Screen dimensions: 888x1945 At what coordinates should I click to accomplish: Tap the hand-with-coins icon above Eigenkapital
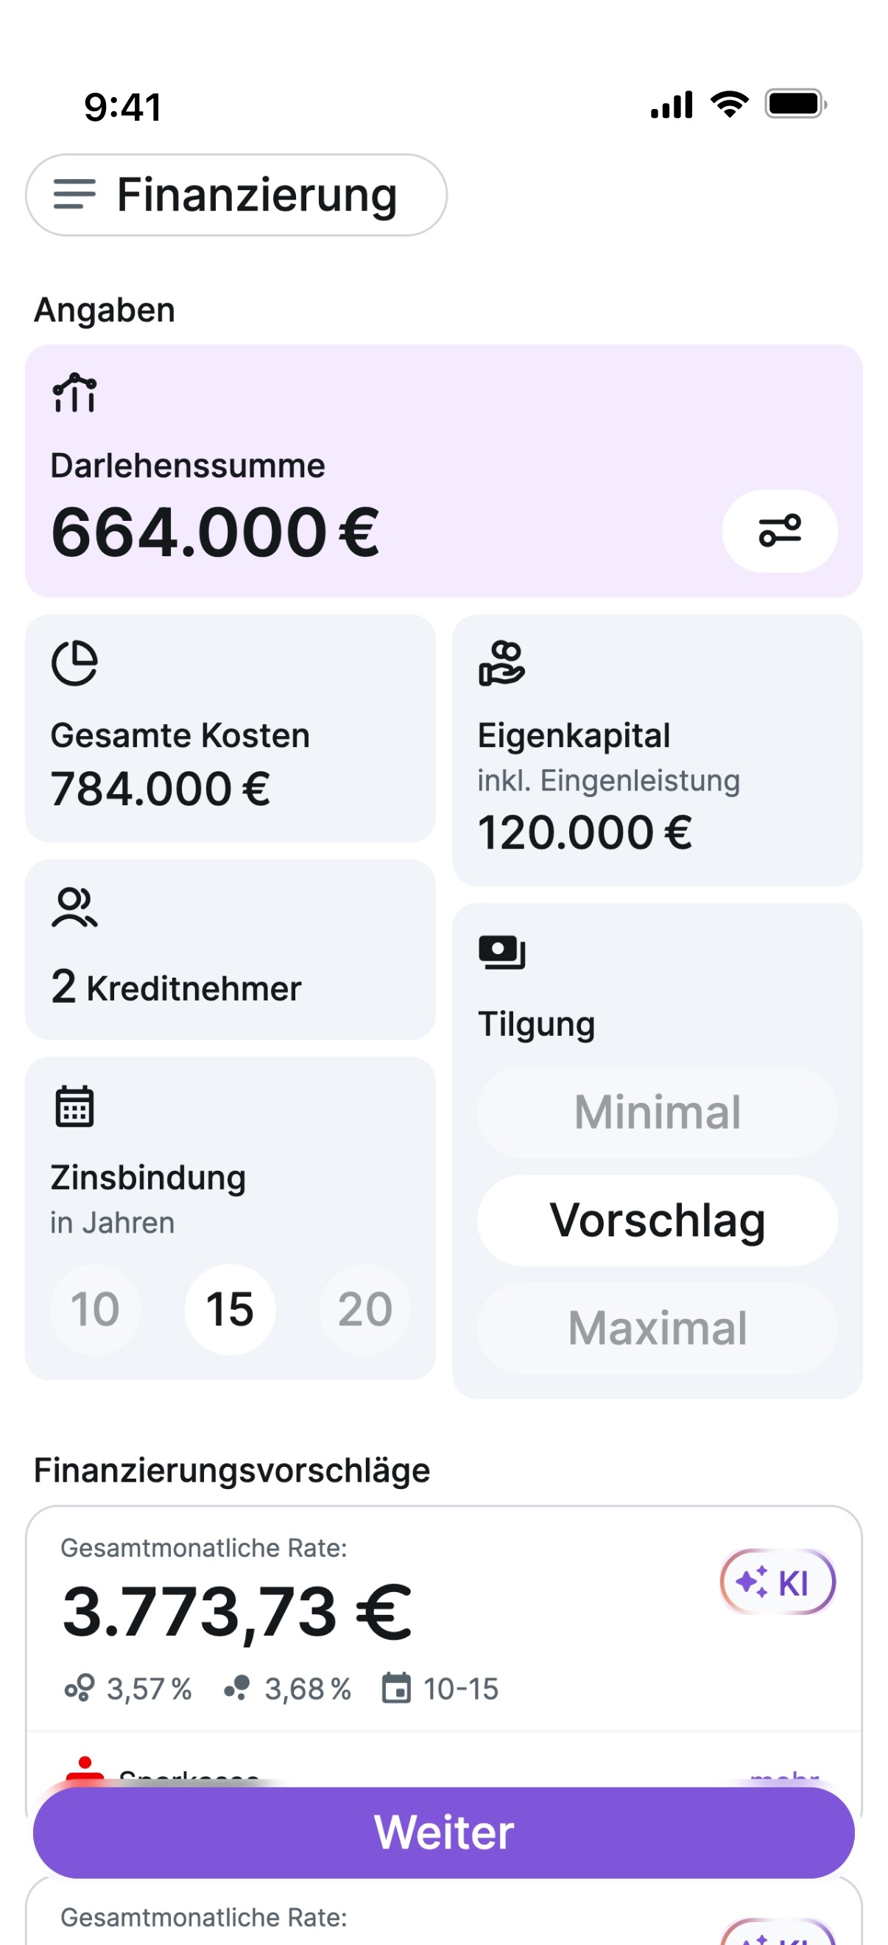pyautogui.click(x=501, y=663)
